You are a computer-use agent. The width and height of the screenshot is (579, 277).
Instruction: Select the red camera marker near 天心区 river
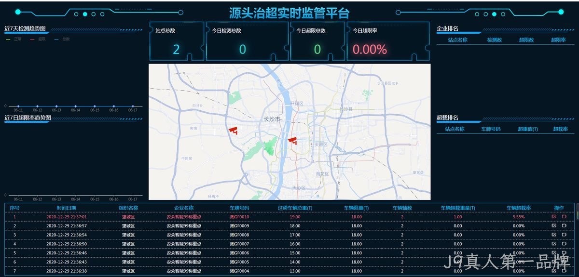(x=292, y=140)
